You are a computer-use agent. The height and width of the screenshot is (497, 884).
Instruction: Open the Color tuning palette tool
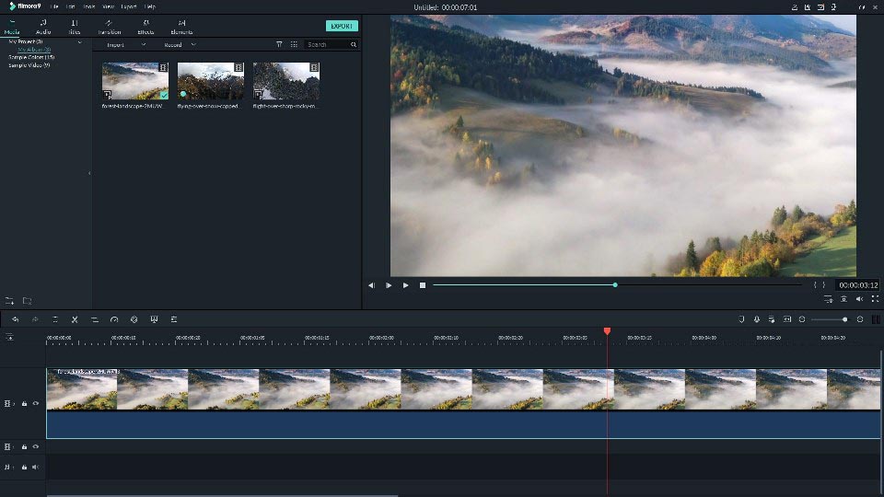click(x=134, y=319)
